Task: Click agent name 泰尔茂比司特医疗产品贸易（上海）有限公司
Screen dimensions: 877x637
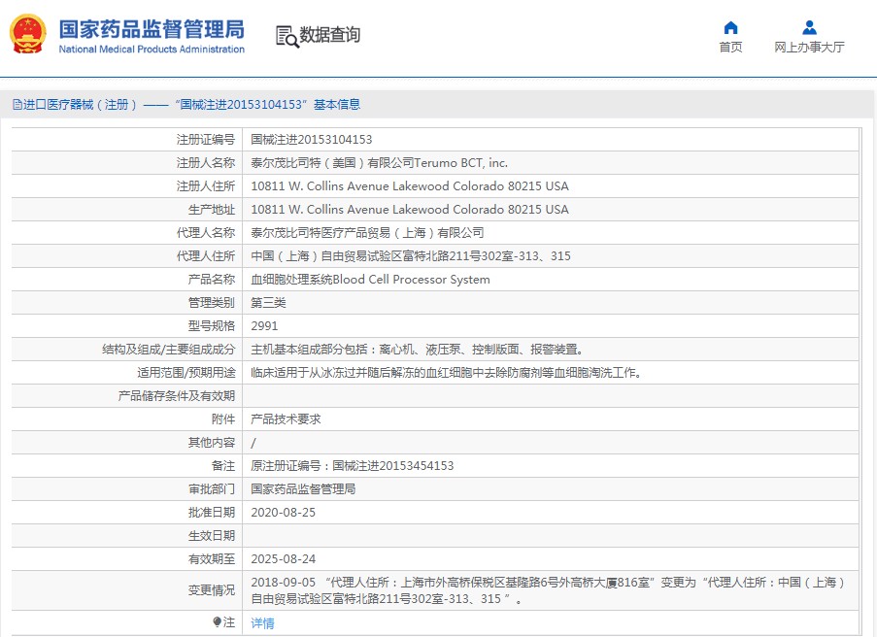Action: [x=367, y=233]
